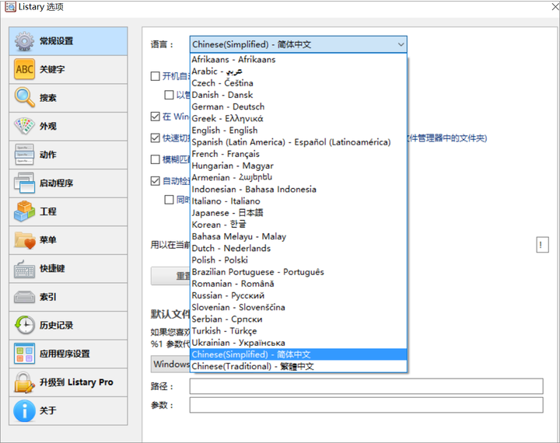Image resolution: width=560 pixels, height=443 pixels.
Task: Pick Greek - Ελληνικά option
Action: pos(299,118)
